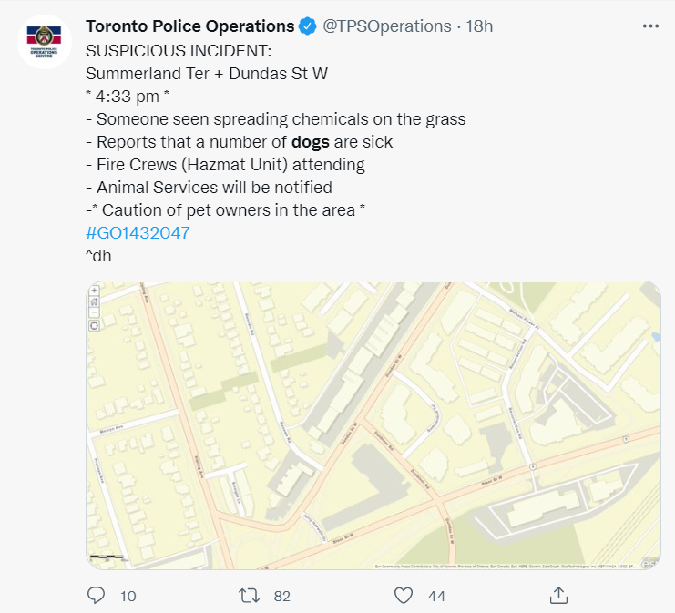Click the blue verified badge icon
This screenshot has height=613, width=675.
[x=308, y=26]
